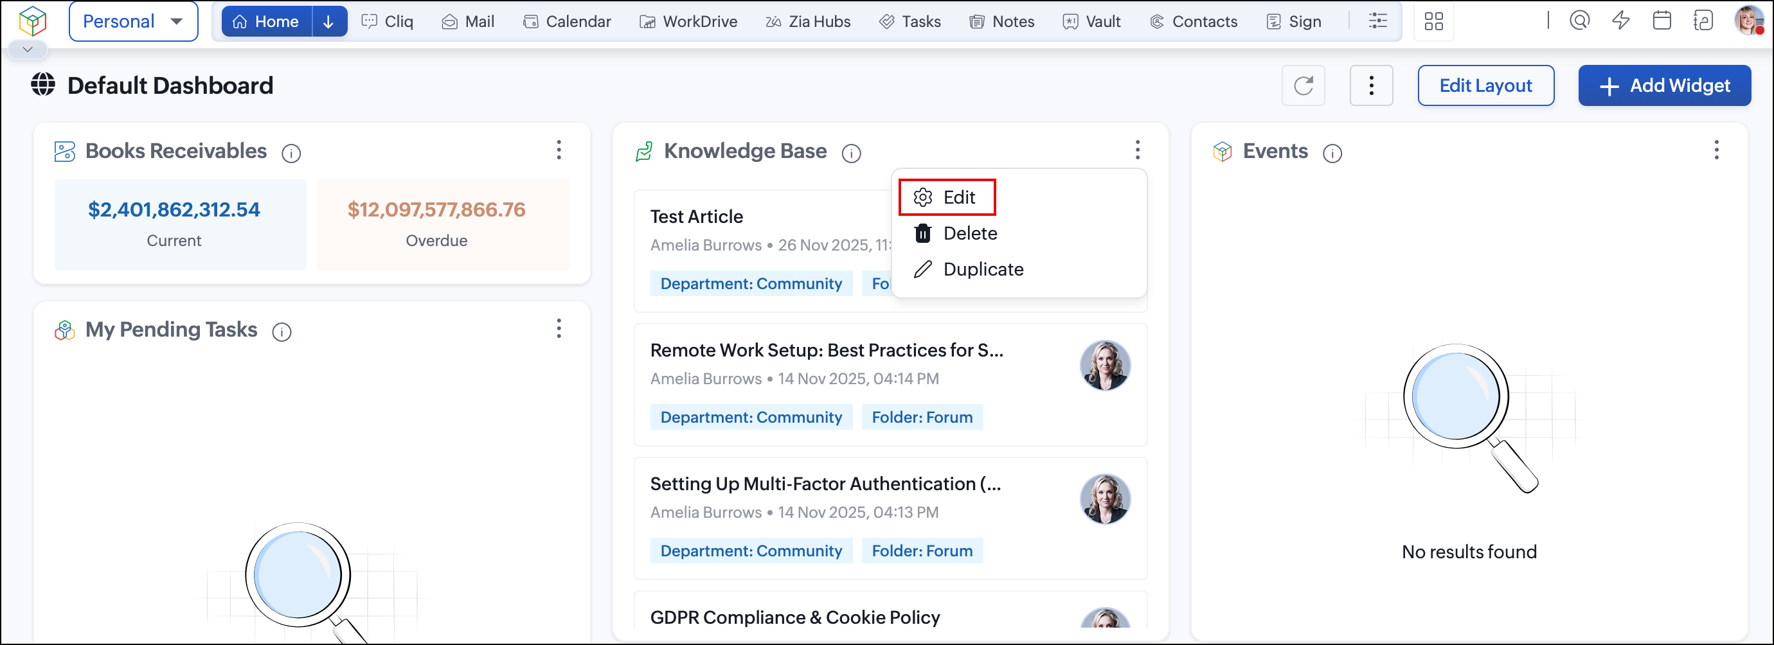
Task: Click Folder: Forum tag on Multi-Factor Authentication
Action: [922, 551]
